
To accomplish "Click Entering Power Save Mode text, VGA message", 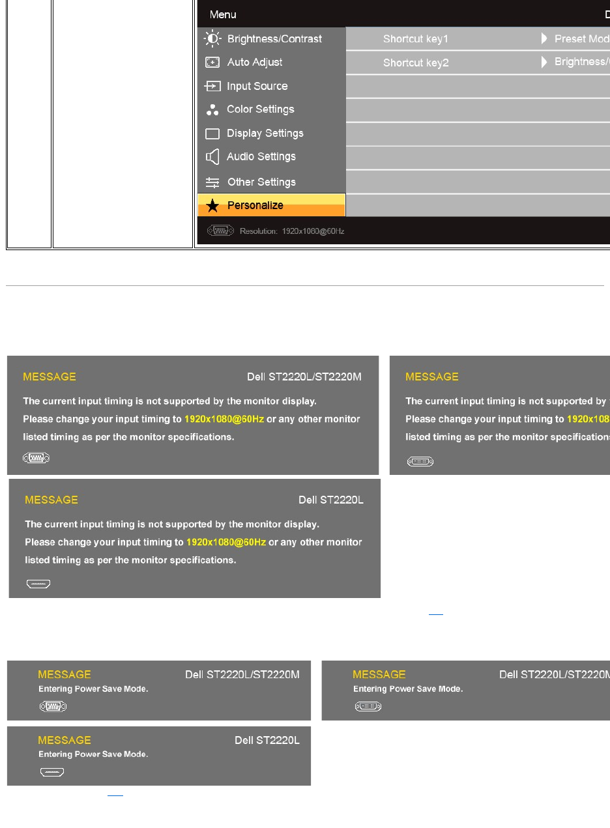I will click(x=93, y=689).
